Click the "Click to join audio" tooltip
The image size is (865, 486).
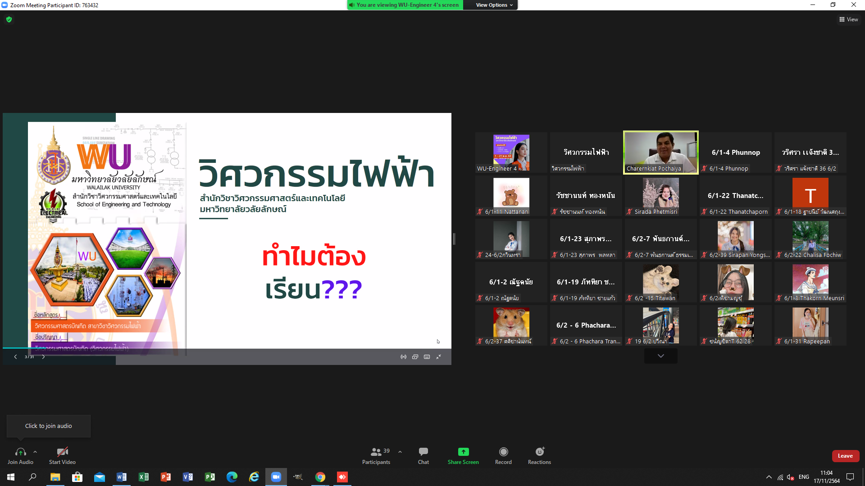click(48, 426)
